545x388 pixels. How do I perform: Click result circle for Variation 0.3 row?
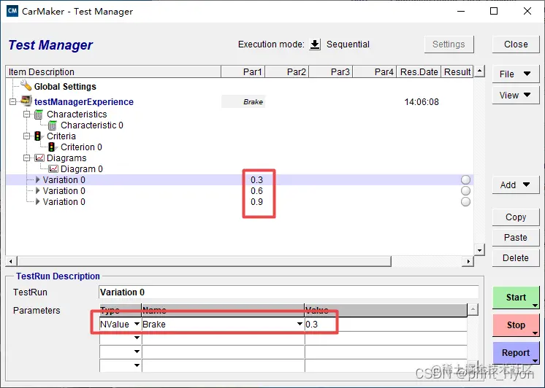(x=465, y=179)
